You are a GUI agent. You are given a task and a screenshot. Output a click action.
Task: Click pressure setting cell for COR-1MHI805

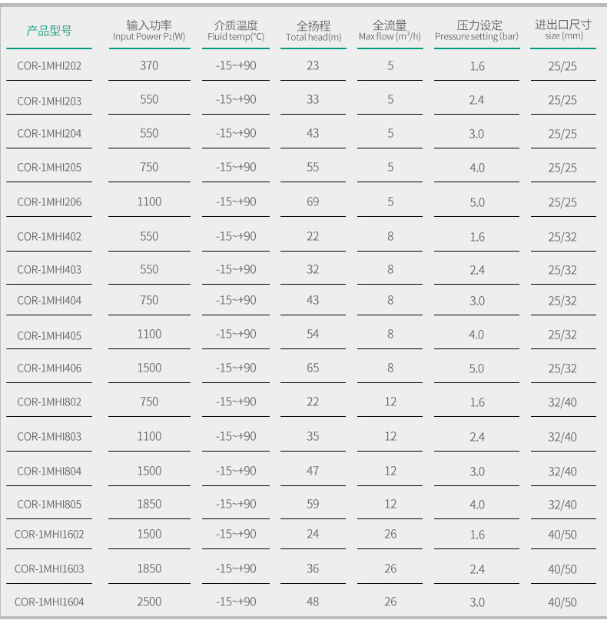point(476,505)
